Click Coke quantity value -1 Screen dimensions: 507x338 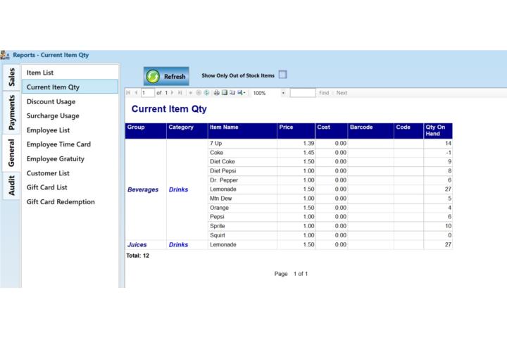click(x=449, y=152)
